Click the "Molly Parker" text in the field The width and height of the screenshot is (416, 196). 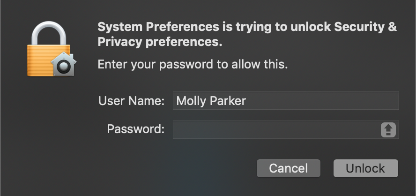pos(211,101)
